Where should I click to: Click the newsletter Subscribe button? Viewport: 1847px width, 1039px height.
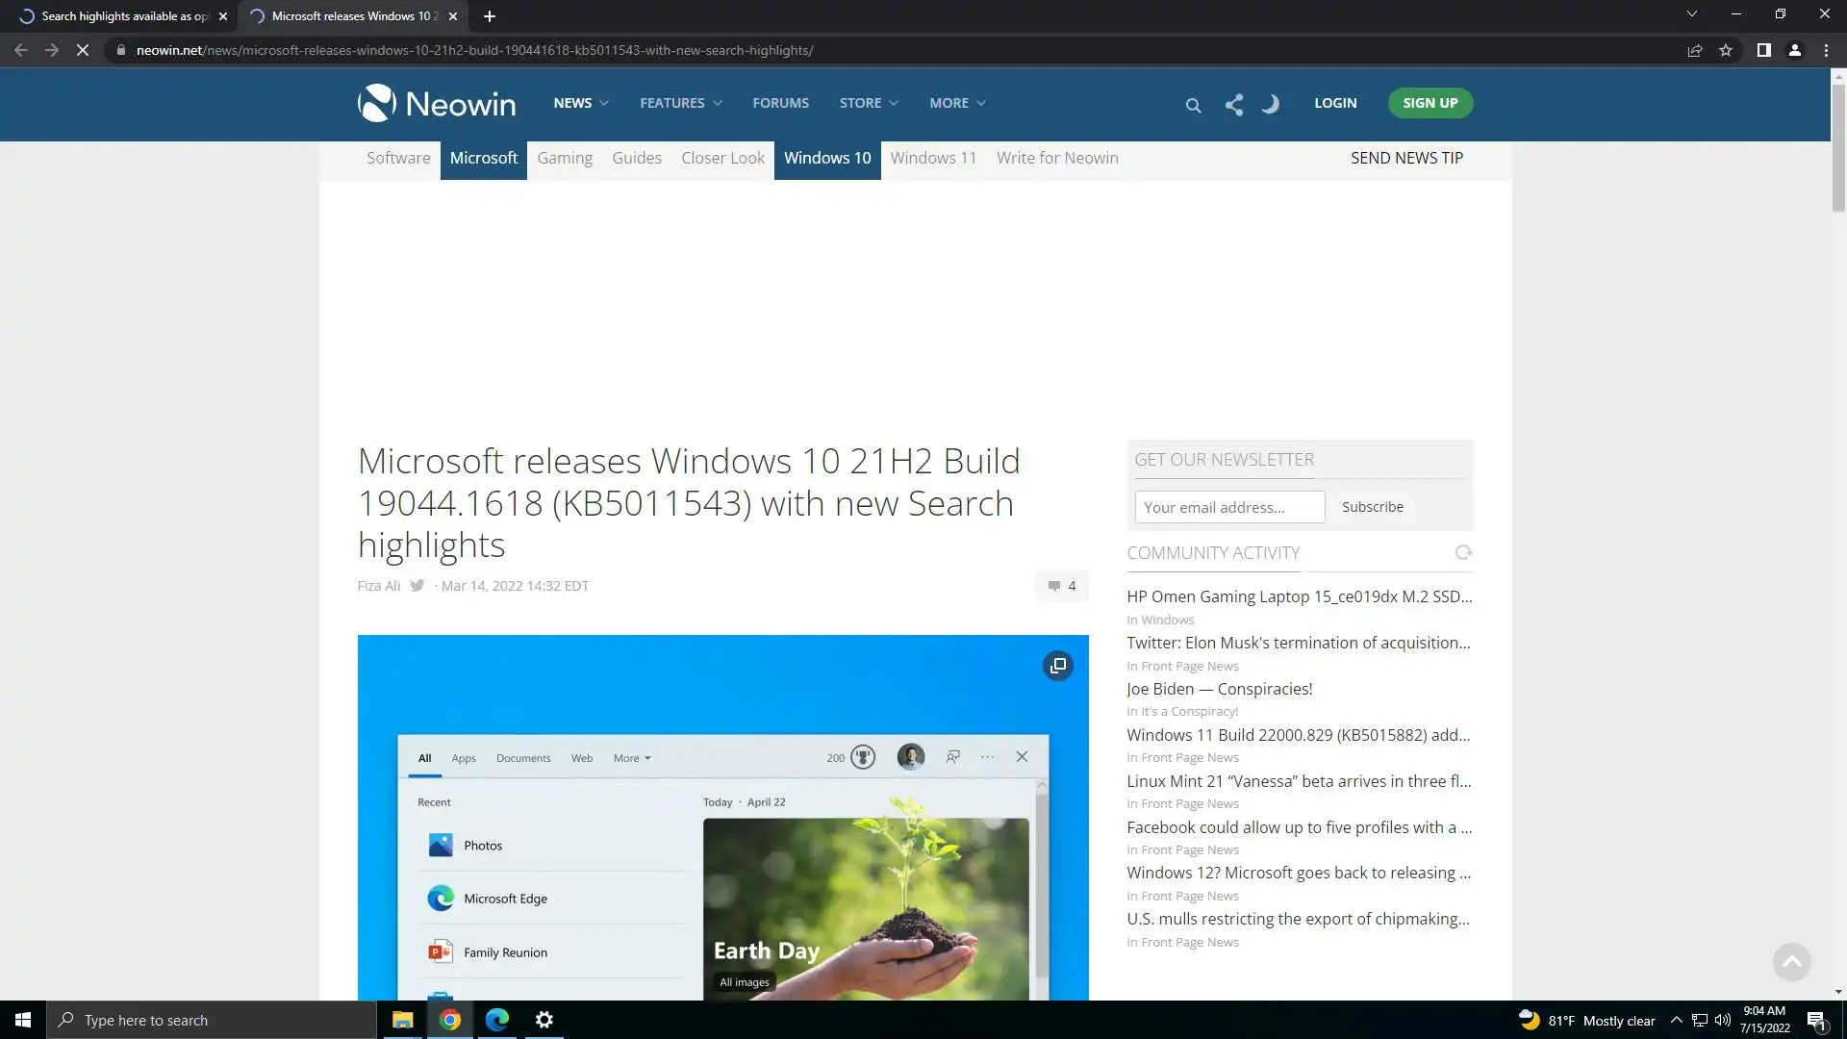(1372, 507)
